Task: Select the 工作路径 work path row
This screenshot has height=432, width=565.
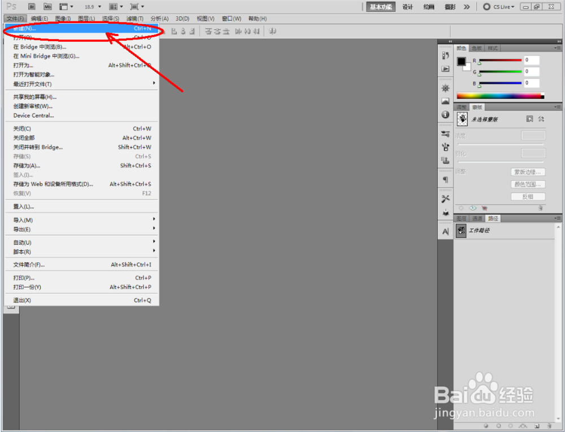Action: click(x=505, y=230)
